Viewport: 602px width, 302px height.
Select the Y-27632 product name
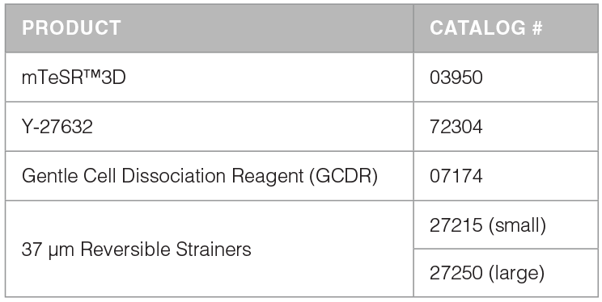coord(57,127)
